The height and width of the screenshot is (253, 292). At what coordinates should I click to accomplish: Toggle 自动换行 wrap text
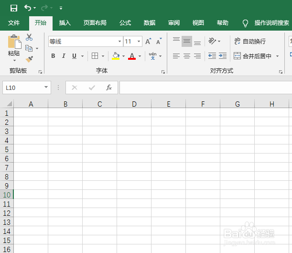point(250,41)
